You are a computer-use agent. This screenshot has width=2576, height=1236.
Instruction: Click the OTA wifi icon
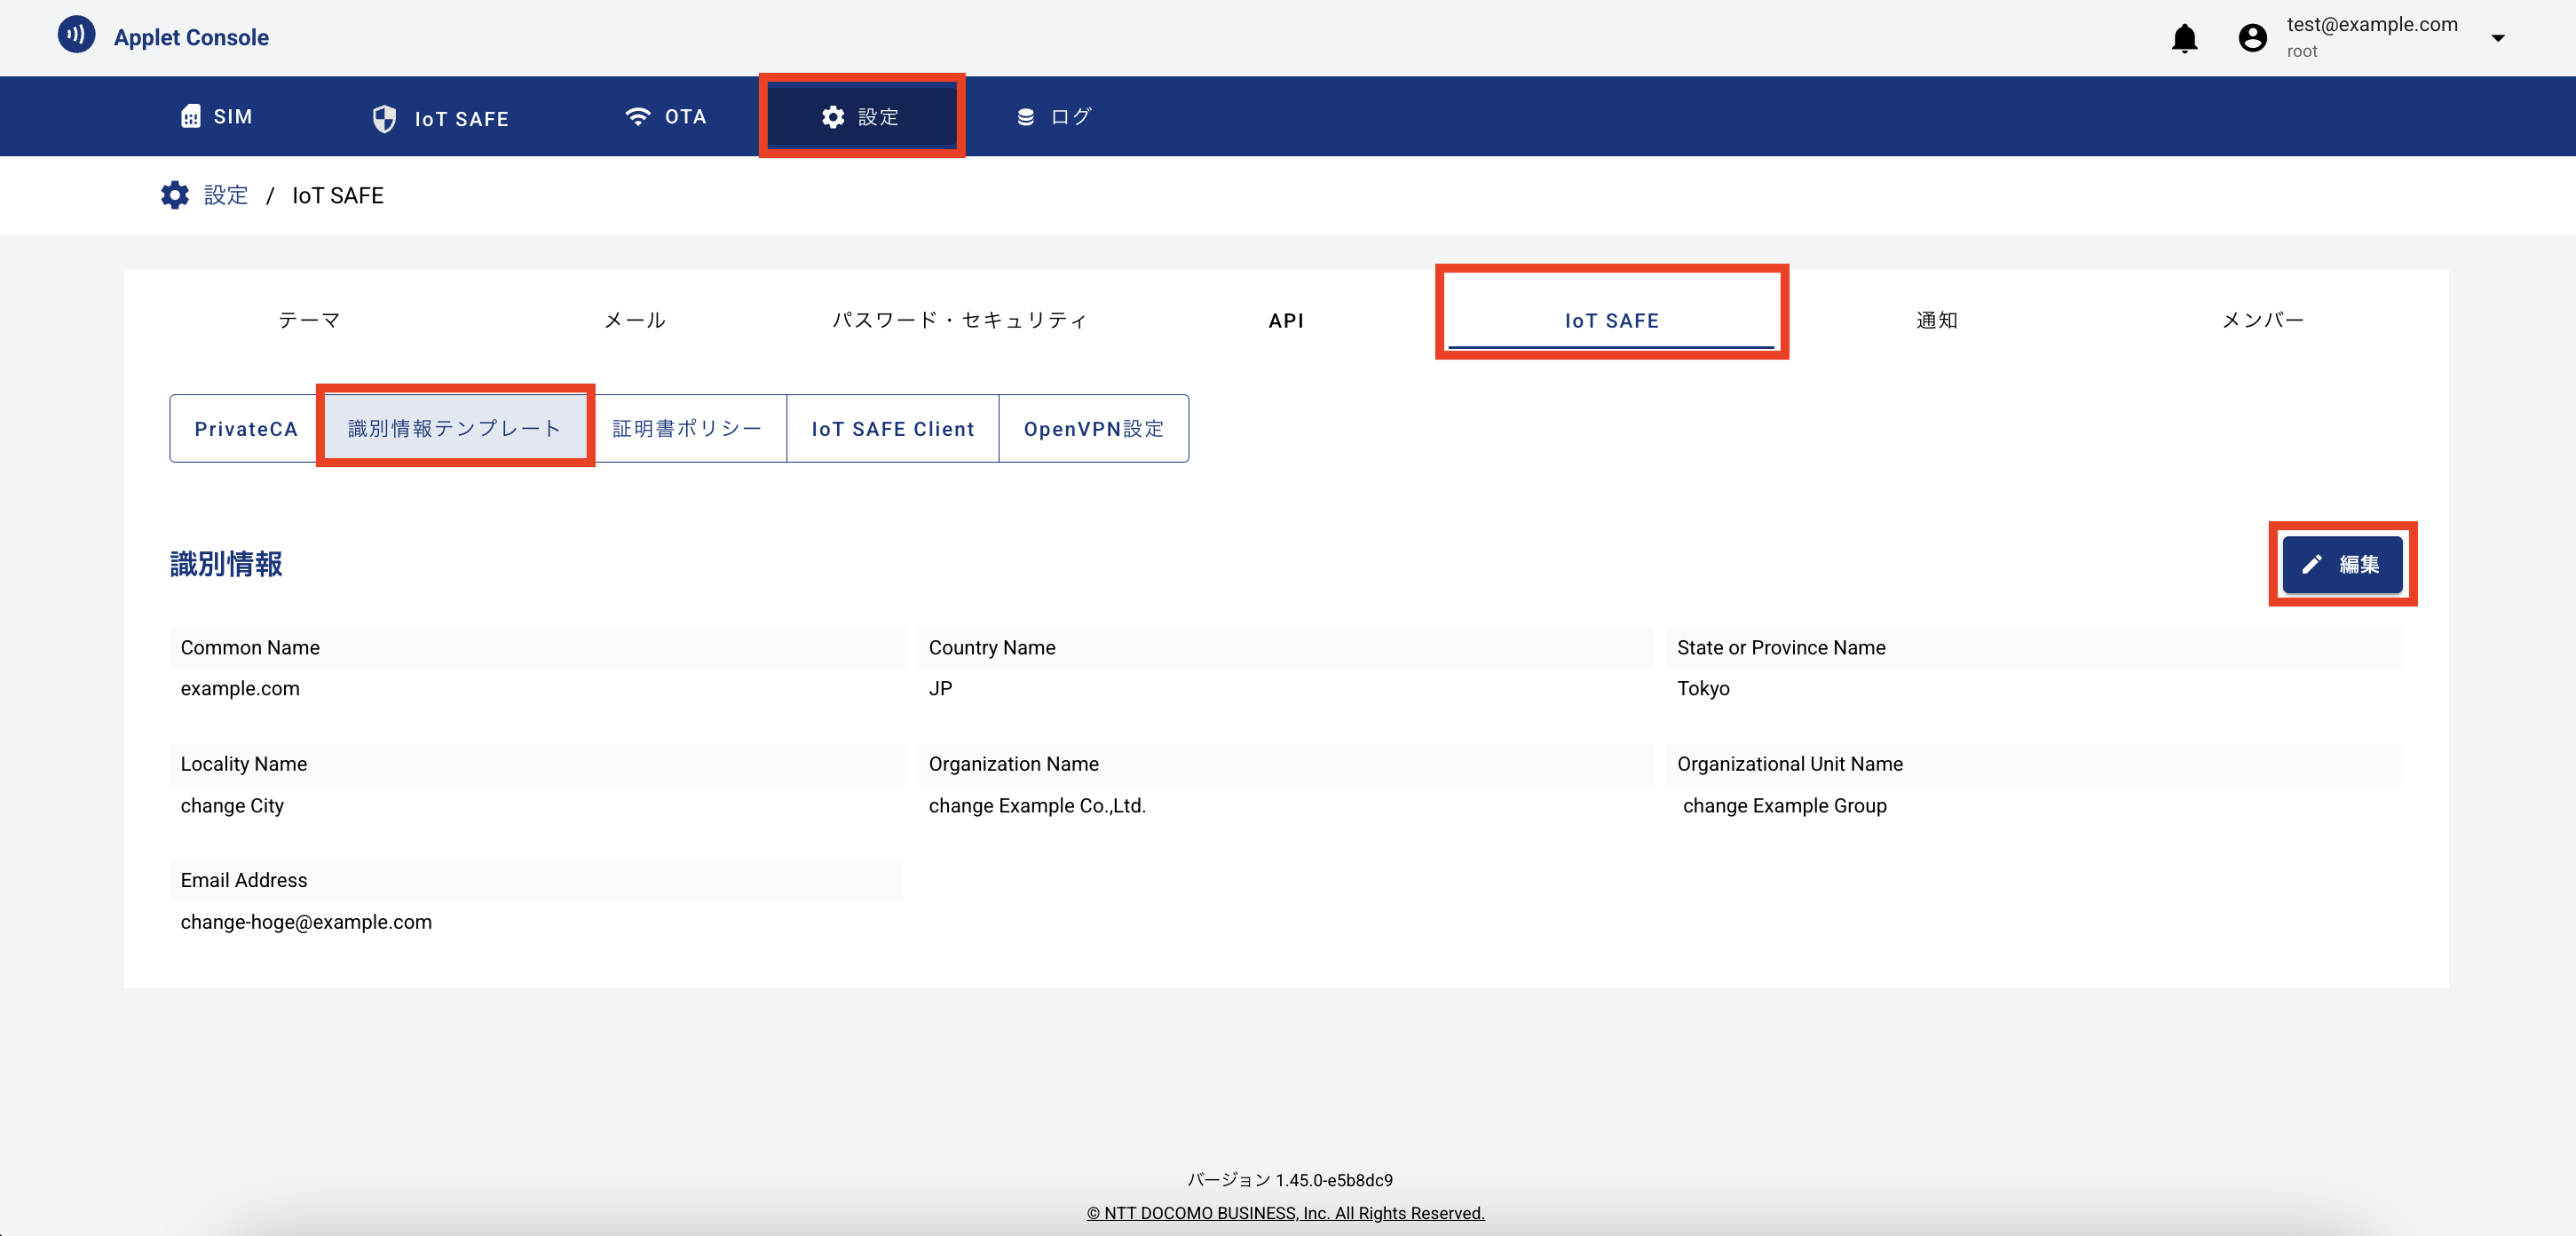click(637, 116)
